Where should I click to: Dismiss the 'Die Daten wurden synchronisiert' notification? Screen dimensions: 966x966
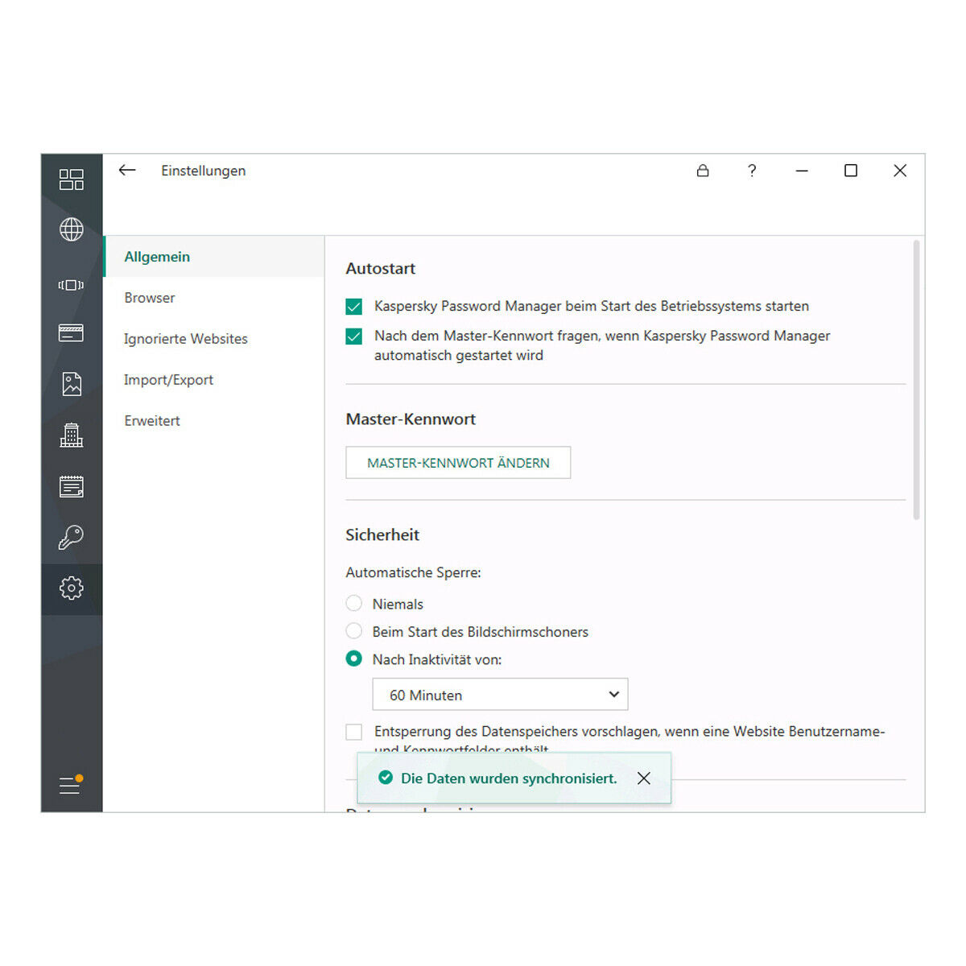(x=644, y=778)
